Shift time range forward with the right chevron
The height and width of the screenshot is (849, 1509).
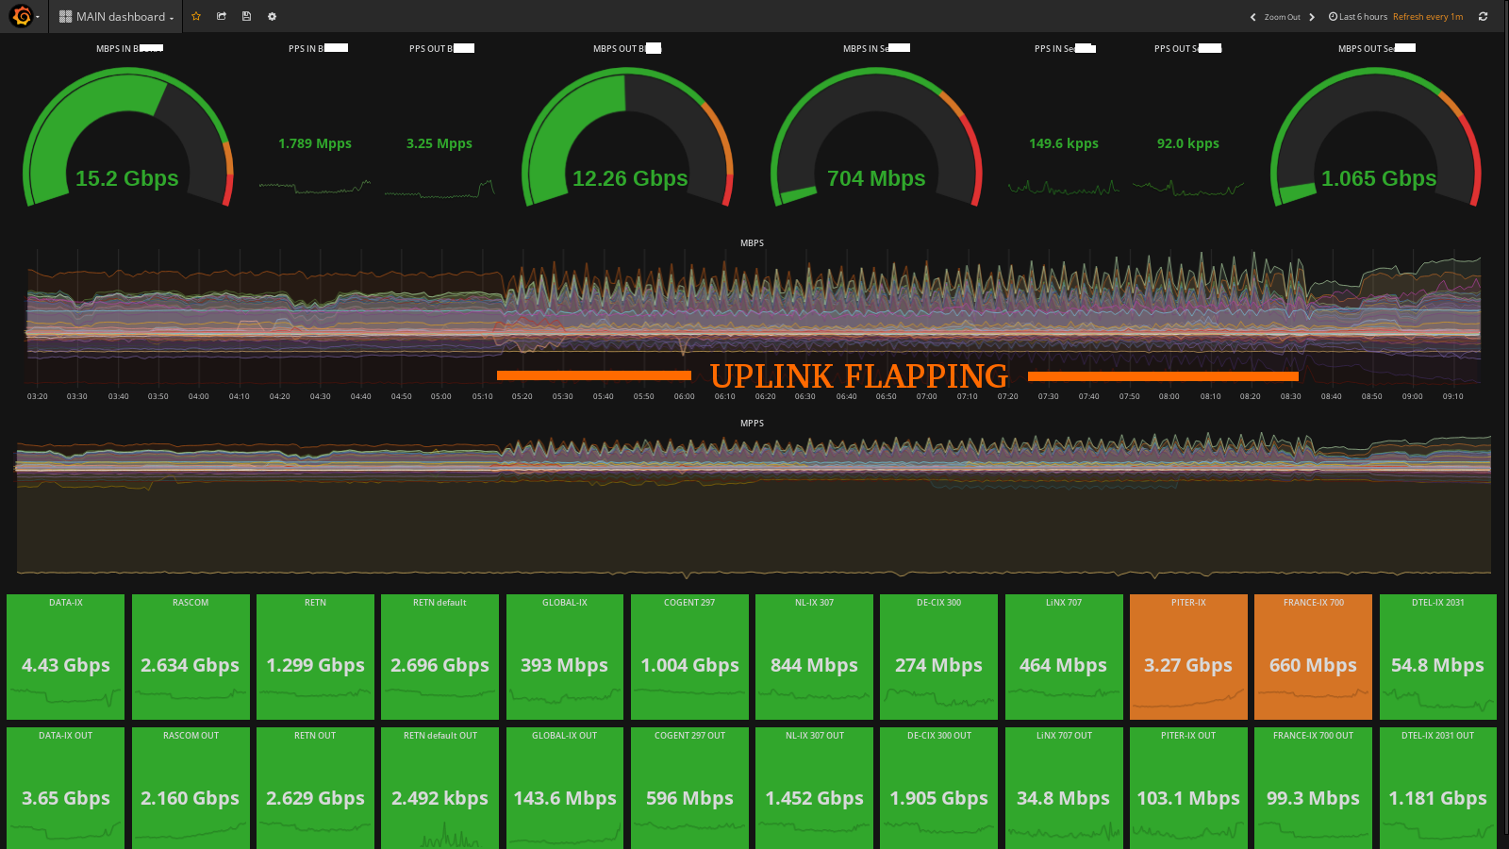tap(1311, 16)
